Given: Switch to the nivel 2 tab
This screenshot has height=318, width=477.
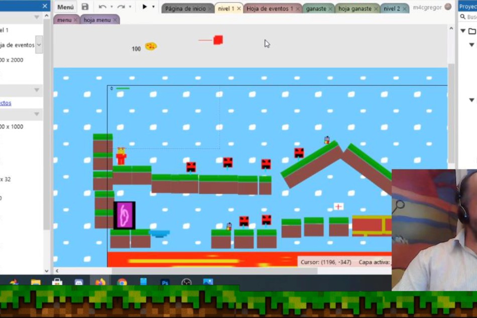Looking at the screenshot, I should (x=392, y=9).
